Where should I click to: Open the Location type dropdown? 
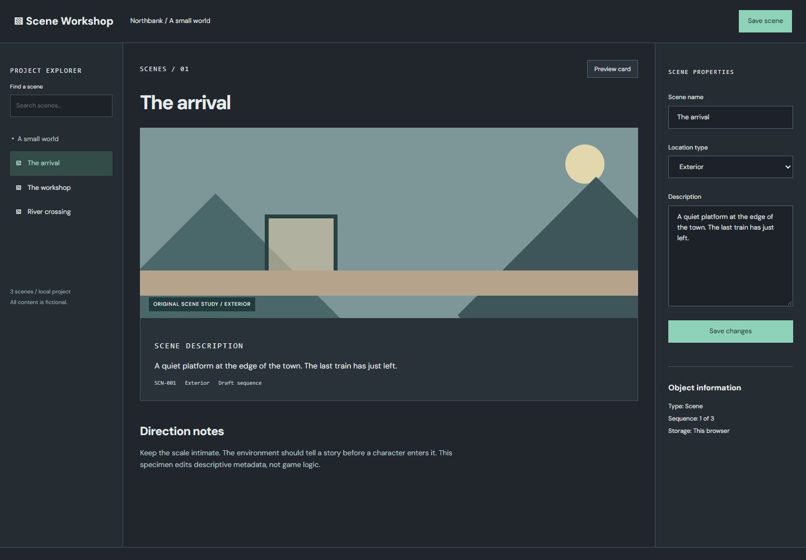pyautogui.click(x=730, y=167)
